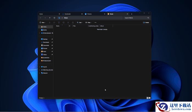Open Home in the navigation pane
This screenshot has height=112, width=192.
tap(46, 27)
